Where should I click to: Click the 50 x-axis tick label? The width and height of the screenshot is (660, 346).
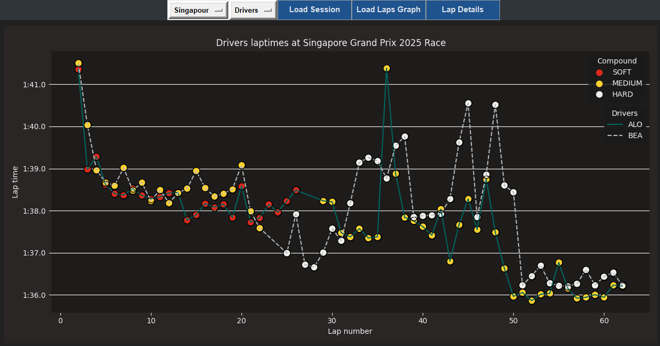tap(513, 321)
